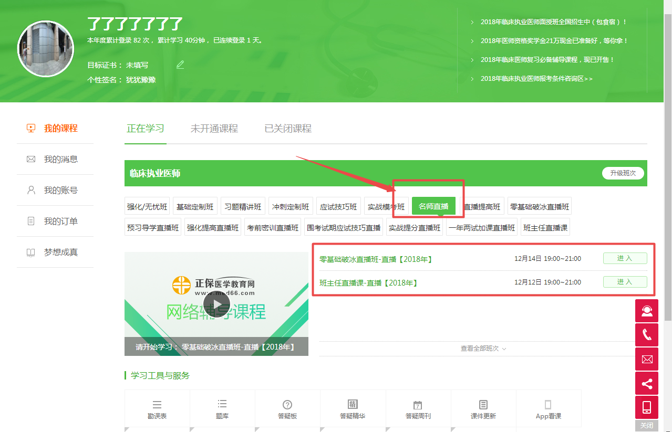Click the phone contact icon

click(x=647, y=334)
